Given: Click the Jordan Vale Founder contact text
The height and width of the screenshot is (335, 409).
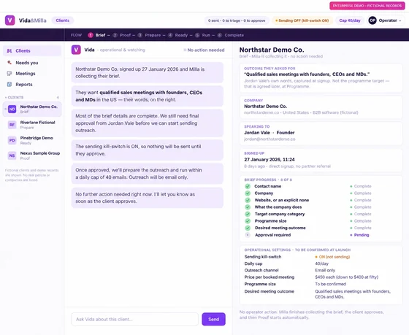Looking at the screenshot, I should tap(270, 133).
